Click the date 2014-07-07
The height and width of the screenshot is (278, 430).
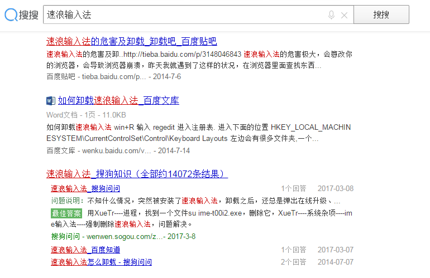pyautogui.click(x=336, y=262)
